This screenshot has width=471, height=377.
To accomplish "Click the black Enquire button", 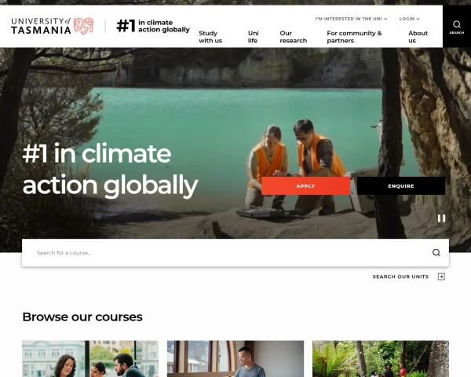I will [401, 186].
